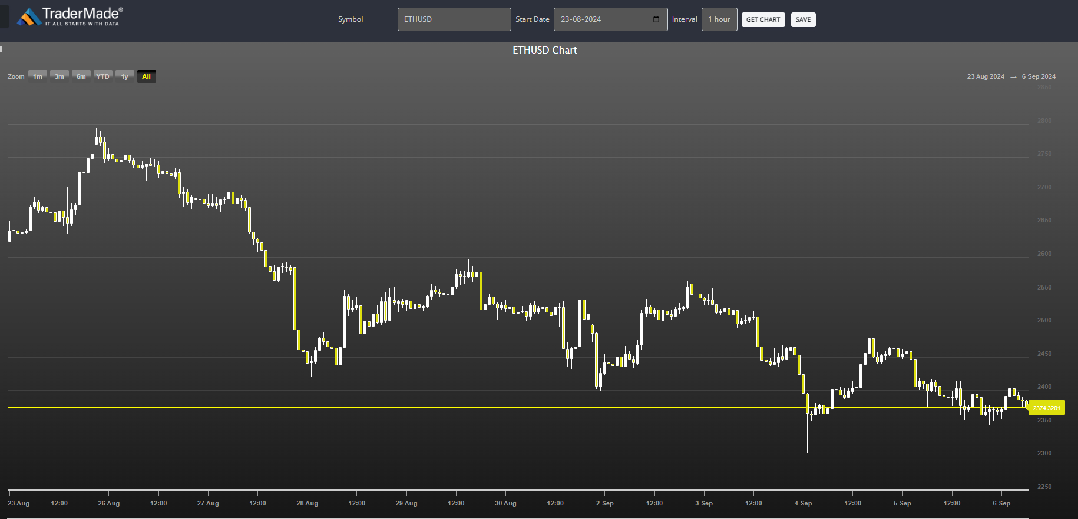Click the SAVE button
This screenshot has height=519, width=1078.
pyautogui.click(x=803, y=20)
